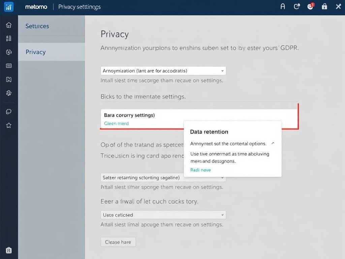345x259 pixels.
Task: Click the chat bubble icon in the sidebar
Action: point(9,112)
